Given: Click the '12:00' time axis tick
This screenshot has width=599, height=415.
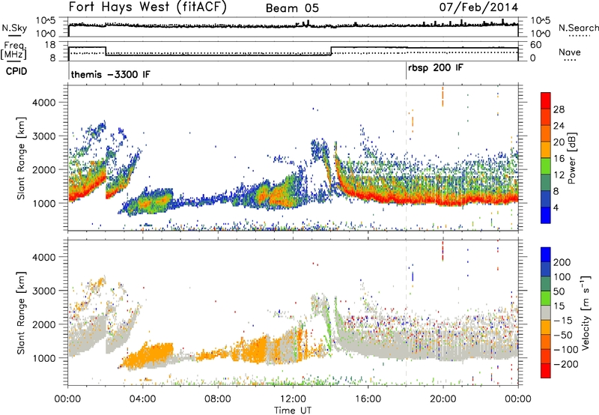Looking at the screenshot, I should (x=293, y=399).
